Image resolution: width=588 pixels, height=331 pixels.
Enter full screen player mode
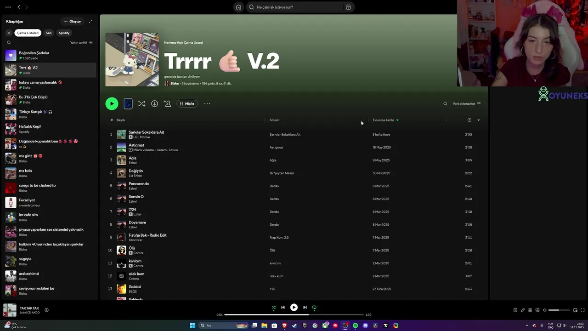click(583, 310)
